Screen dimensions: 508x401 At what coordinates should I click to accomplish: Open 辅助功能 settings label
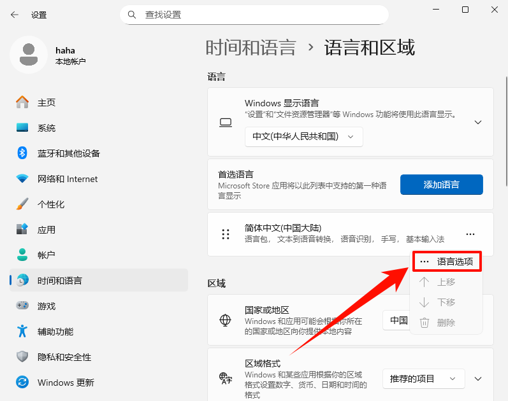tap(55, 332)
